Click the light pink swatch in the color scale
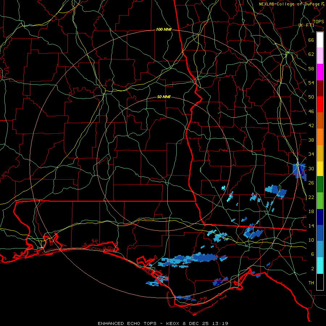Image resolution: width=326 pixels, height=326 pixels. click(x=320, y=56)
